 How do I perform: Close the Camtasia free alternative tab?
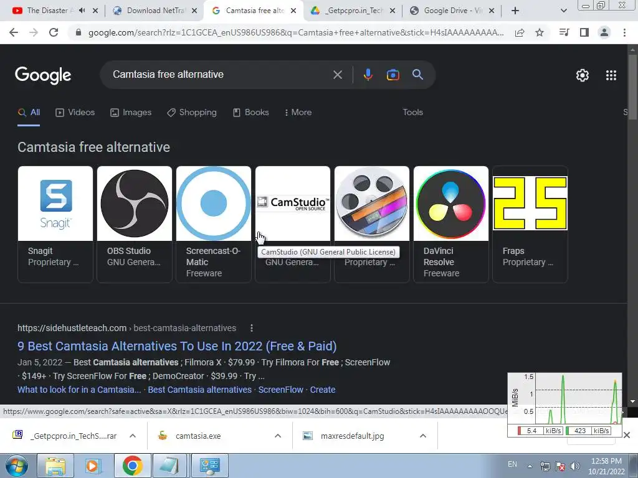[293, 11]
